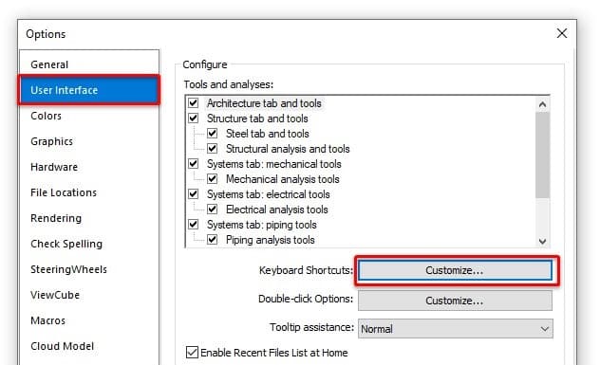
Task: Select the 'Structure tab and tools' label
Action: click(257, 119)
